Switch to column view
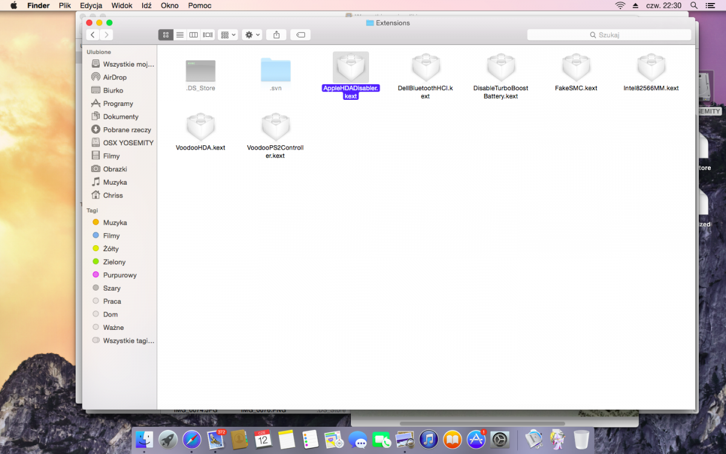This screenshot has height=454, width=726. coord(194,35)
